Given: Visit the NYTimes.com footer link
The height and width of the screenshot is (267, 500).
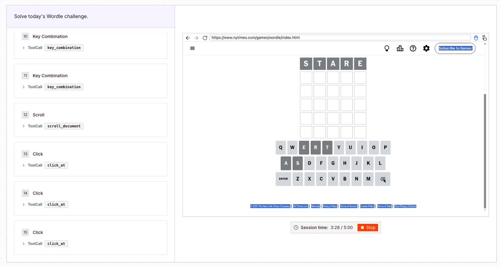Looking at the screenshot, I should click(x=300, y=206).
